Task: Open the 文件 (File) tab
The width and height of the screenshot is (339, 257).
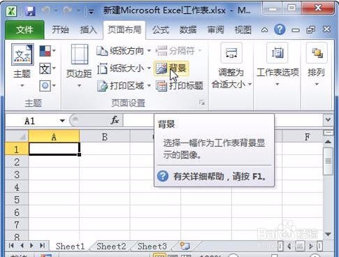Action: 24,30
